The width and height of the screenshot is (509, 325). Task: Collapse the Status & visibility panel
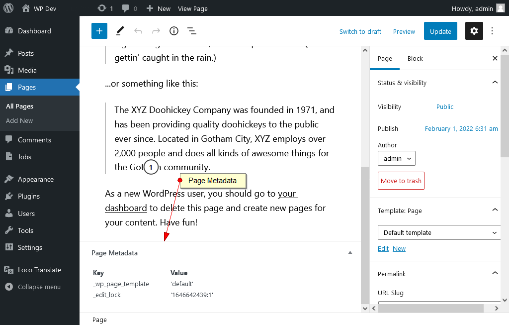[495, 83]
